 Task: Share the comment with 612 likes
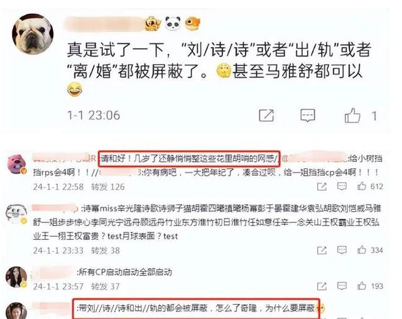point(322,187)
